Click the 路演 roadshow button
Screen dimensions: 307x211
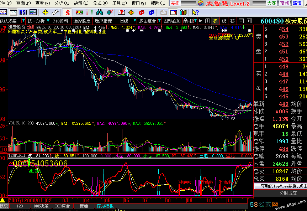[297, 3]
